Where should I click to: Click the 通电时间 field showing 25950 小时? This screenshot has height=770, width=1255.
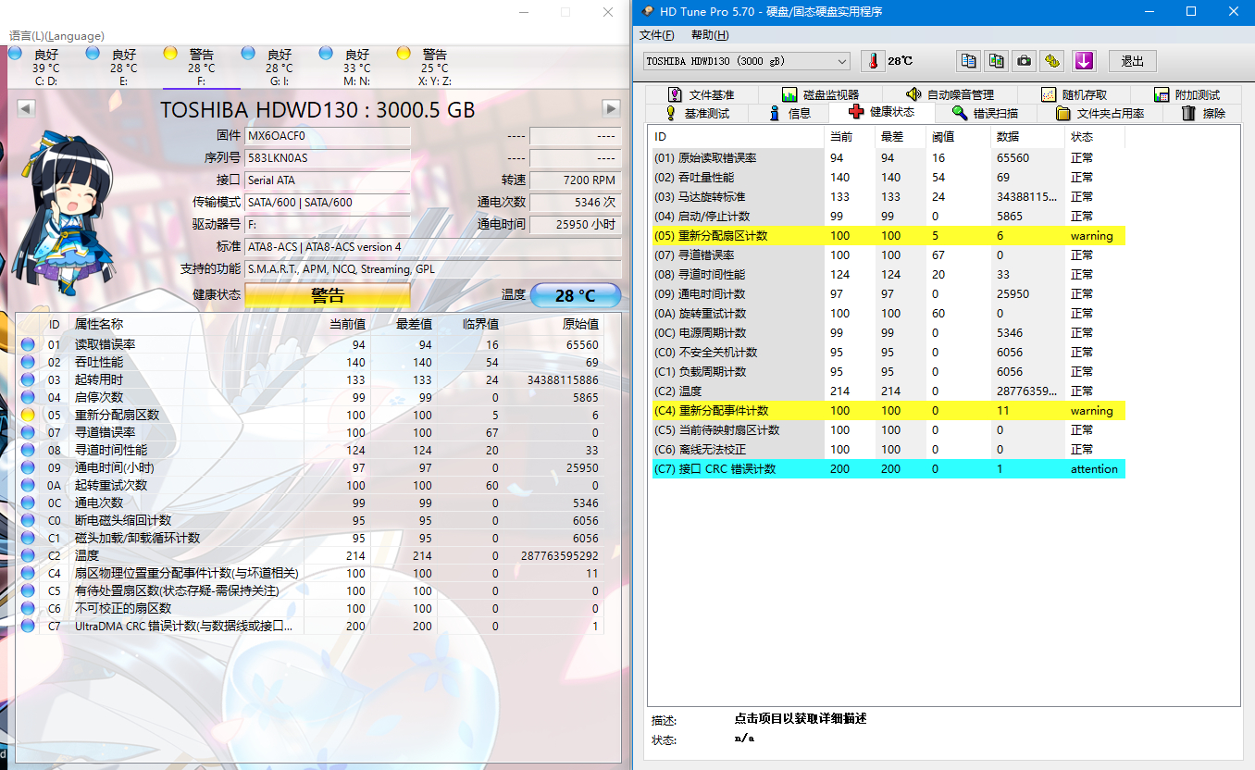click(x=575, y=225)
